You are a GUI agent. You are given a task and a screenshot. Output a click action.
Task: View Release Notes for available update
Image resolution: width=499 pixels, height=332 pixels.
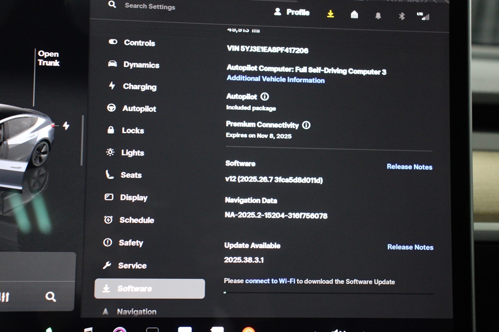(410, 247)
